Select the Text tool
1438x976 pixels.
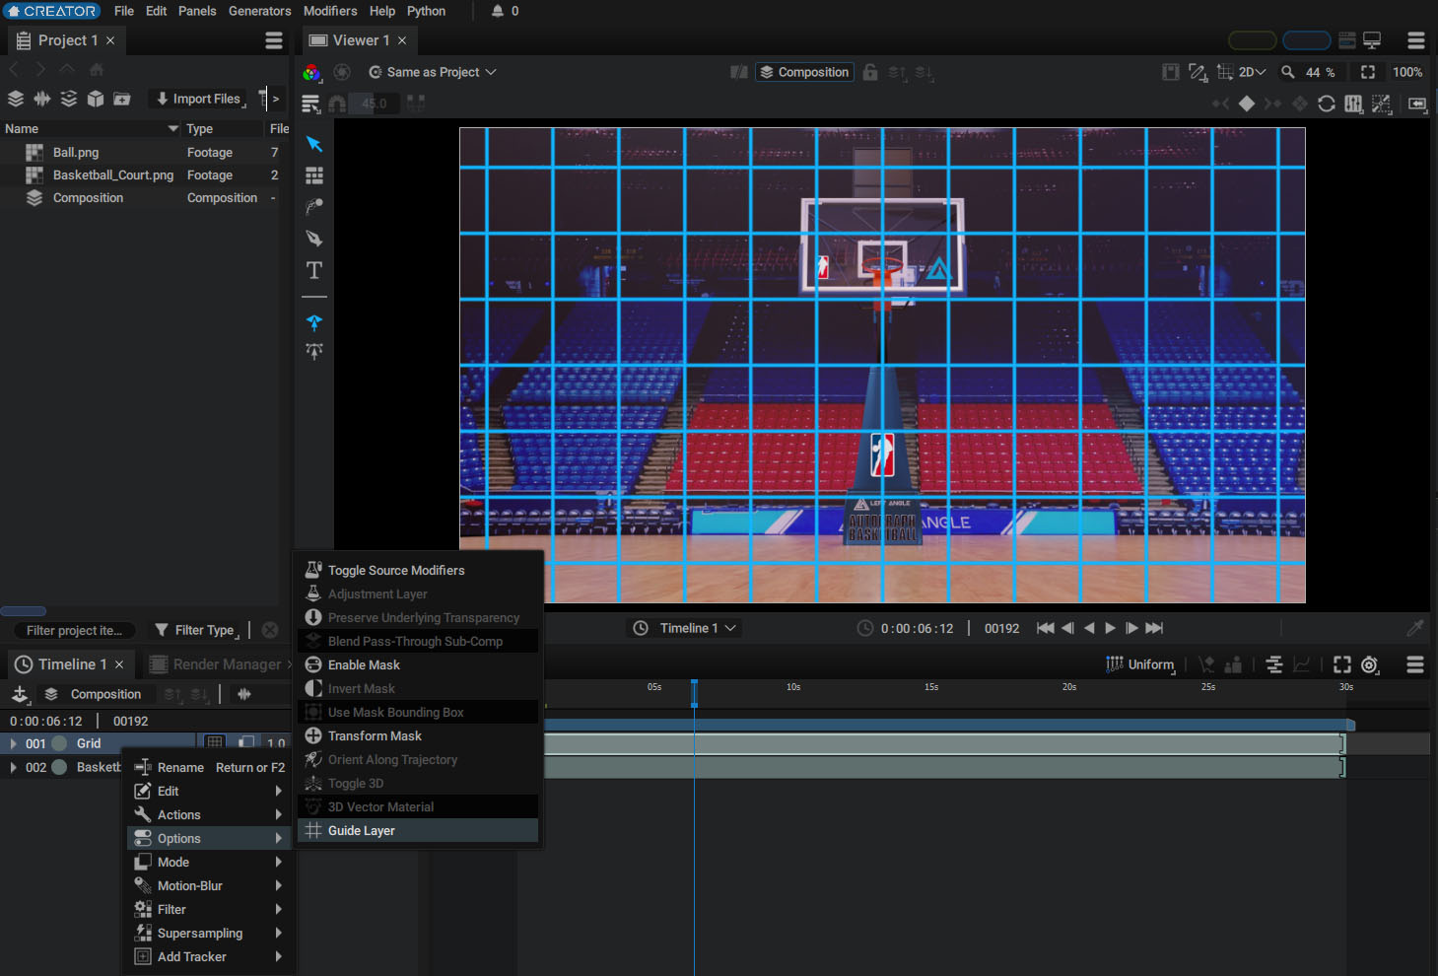(x=314, y=270)
